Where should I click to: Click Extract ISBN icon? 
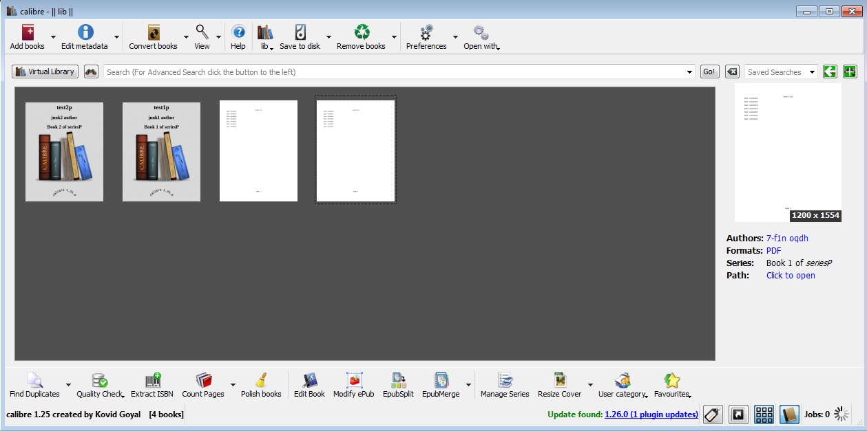tap(152, 380)
